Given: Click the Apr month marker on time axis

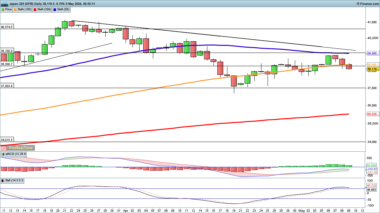Looking at the screenshot, I should 125,210.
